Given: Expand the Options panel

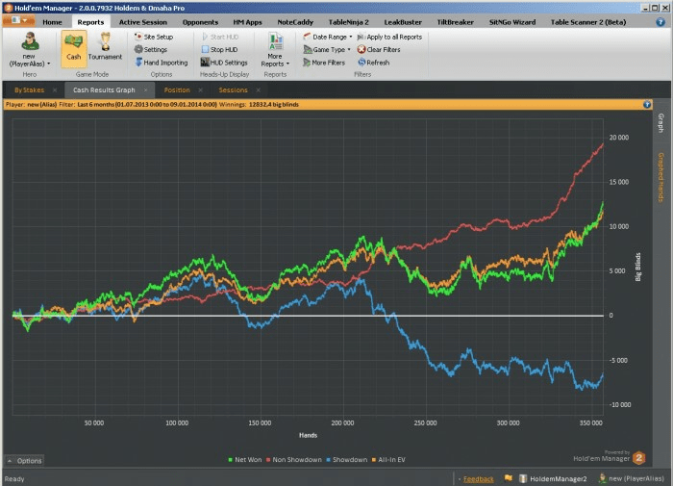Looking at the screenshot, I should [x=24, y=461].
